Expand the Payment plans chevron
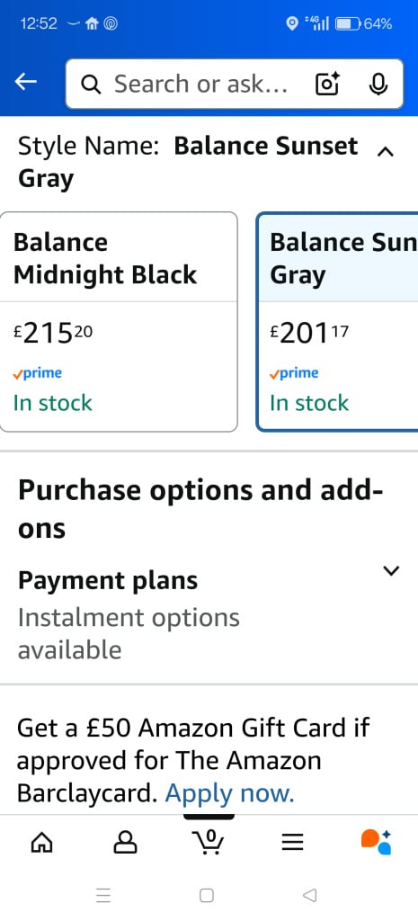Viewport: 418px width, 921px height. coord(391,570)
